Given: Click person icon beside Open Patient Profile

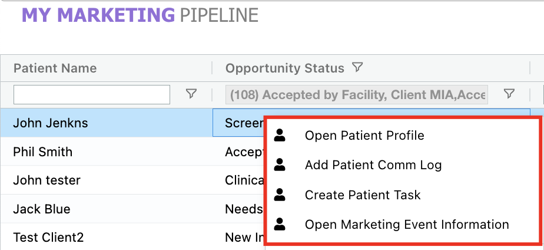Looking at the screenshot, I should (x=280, y=136).
